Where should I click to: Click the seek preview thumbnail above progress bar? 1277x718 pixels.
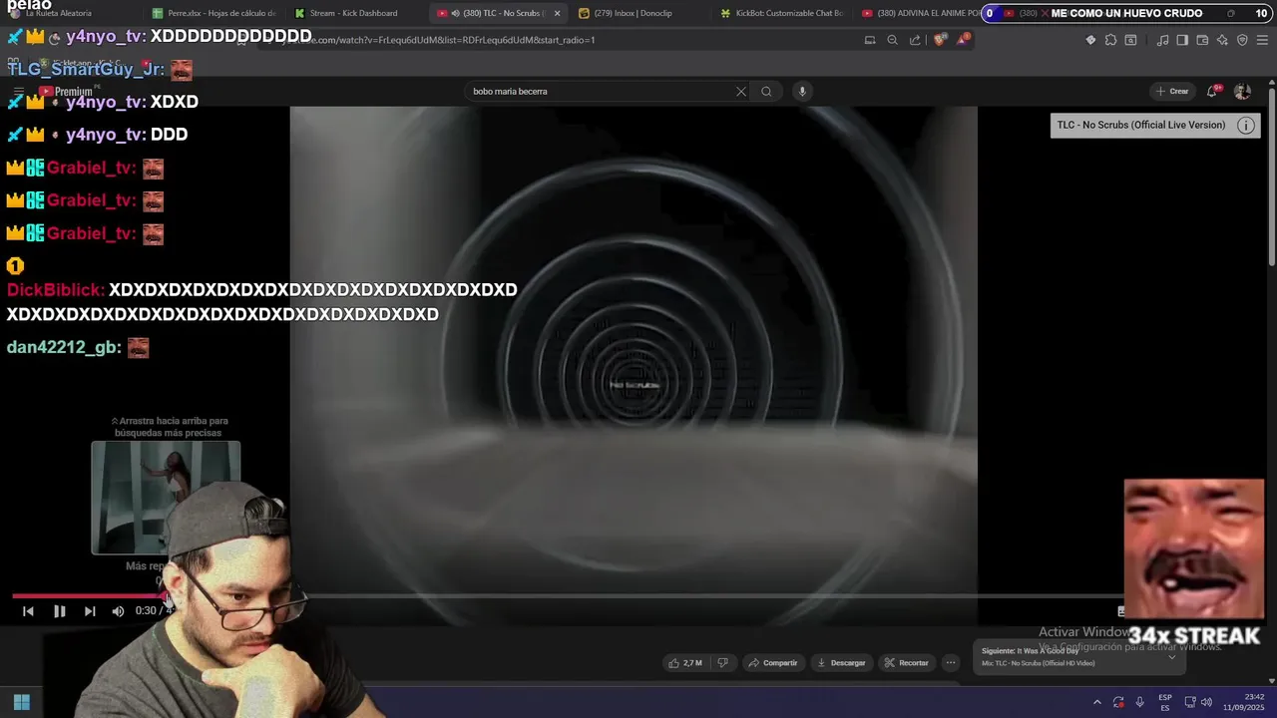pos(166,497)
